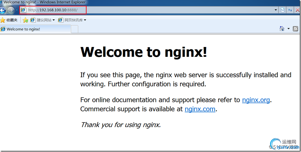Go back with the Back arrow button
301x152 pixels.
tap(2, 10)
